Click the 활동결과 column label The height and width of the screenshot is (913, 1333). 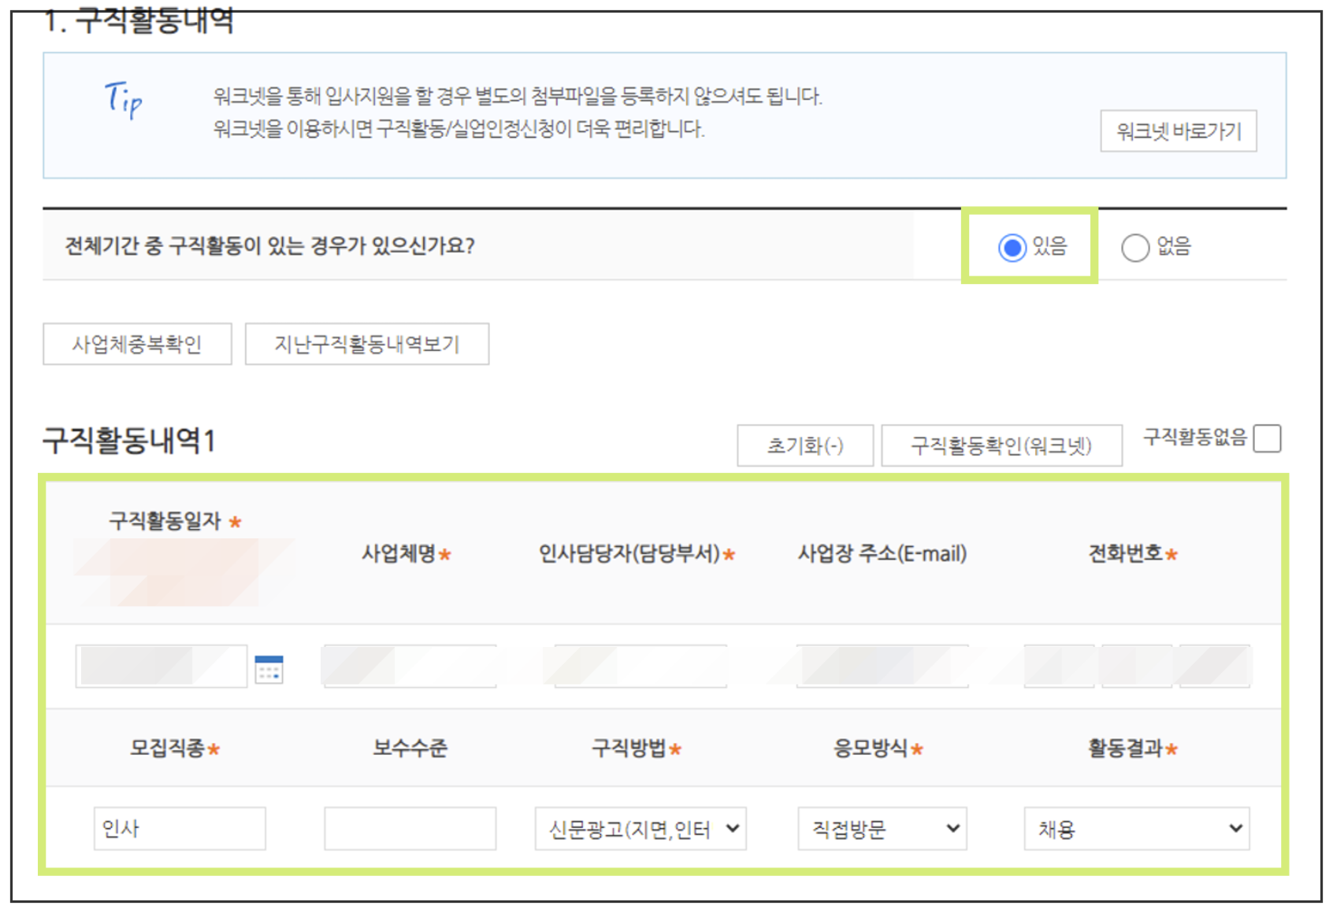(x=1125, y=748)
